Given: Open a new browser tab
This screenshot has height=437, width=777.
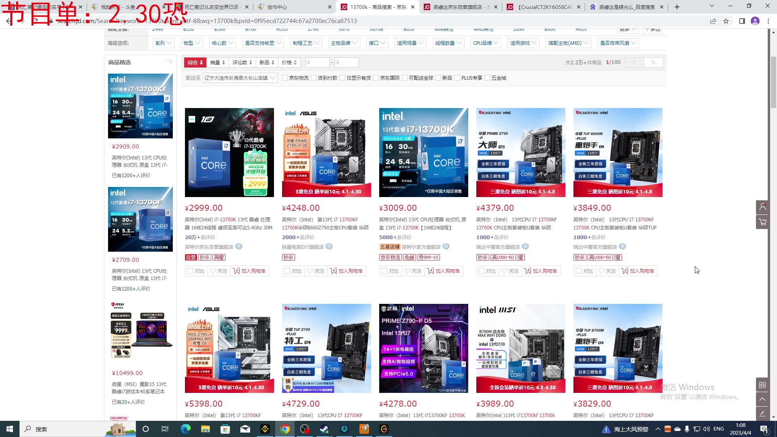Looking at the screenshot, I should point(677,7).
